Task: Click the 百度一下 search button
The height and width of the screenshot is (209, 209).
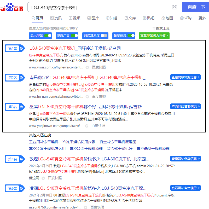Action: (x=195, y=7)
